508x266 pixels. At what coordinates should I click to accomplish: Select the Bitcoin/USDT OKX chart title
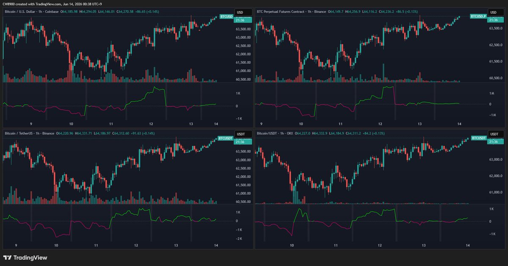(x=276, y=133)
